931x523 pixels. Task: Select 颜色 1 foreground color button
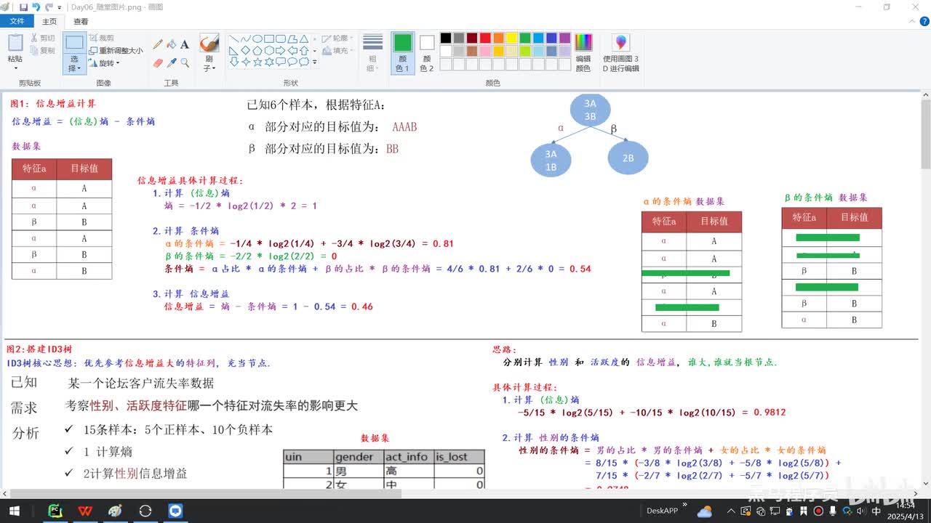[402, 52]
